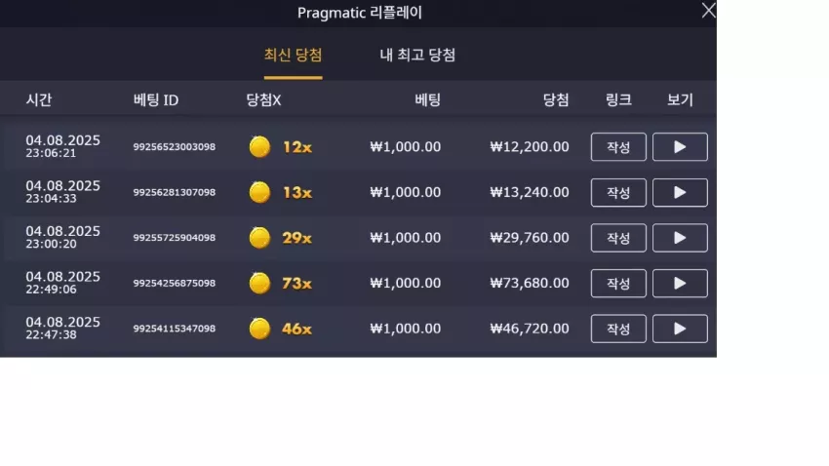Switch to the 내 최고 당첨 tab

[x=417, y=55]
